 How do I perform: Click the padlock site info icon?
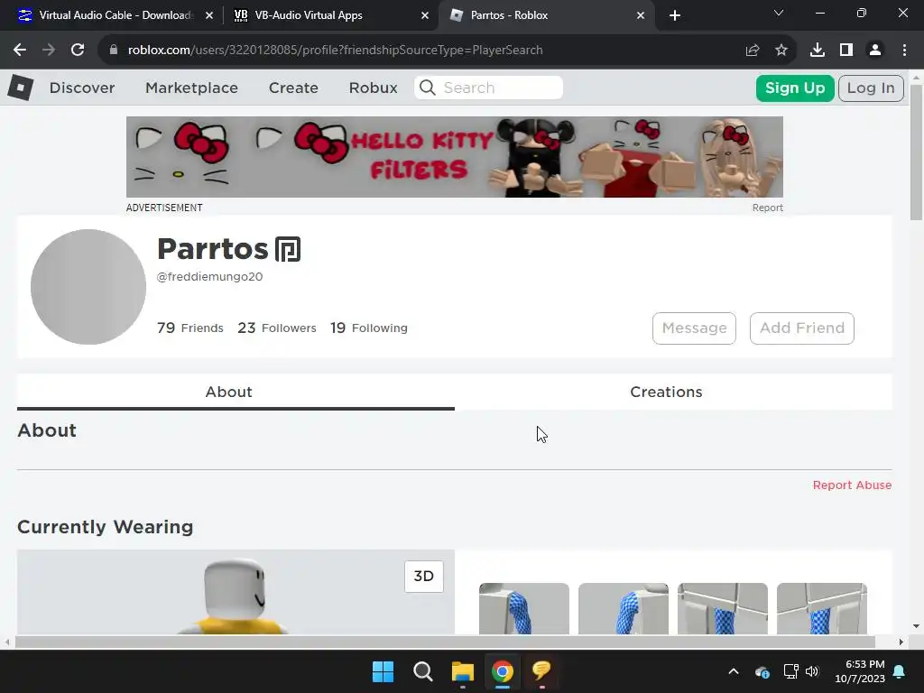[x=114, y=51]
